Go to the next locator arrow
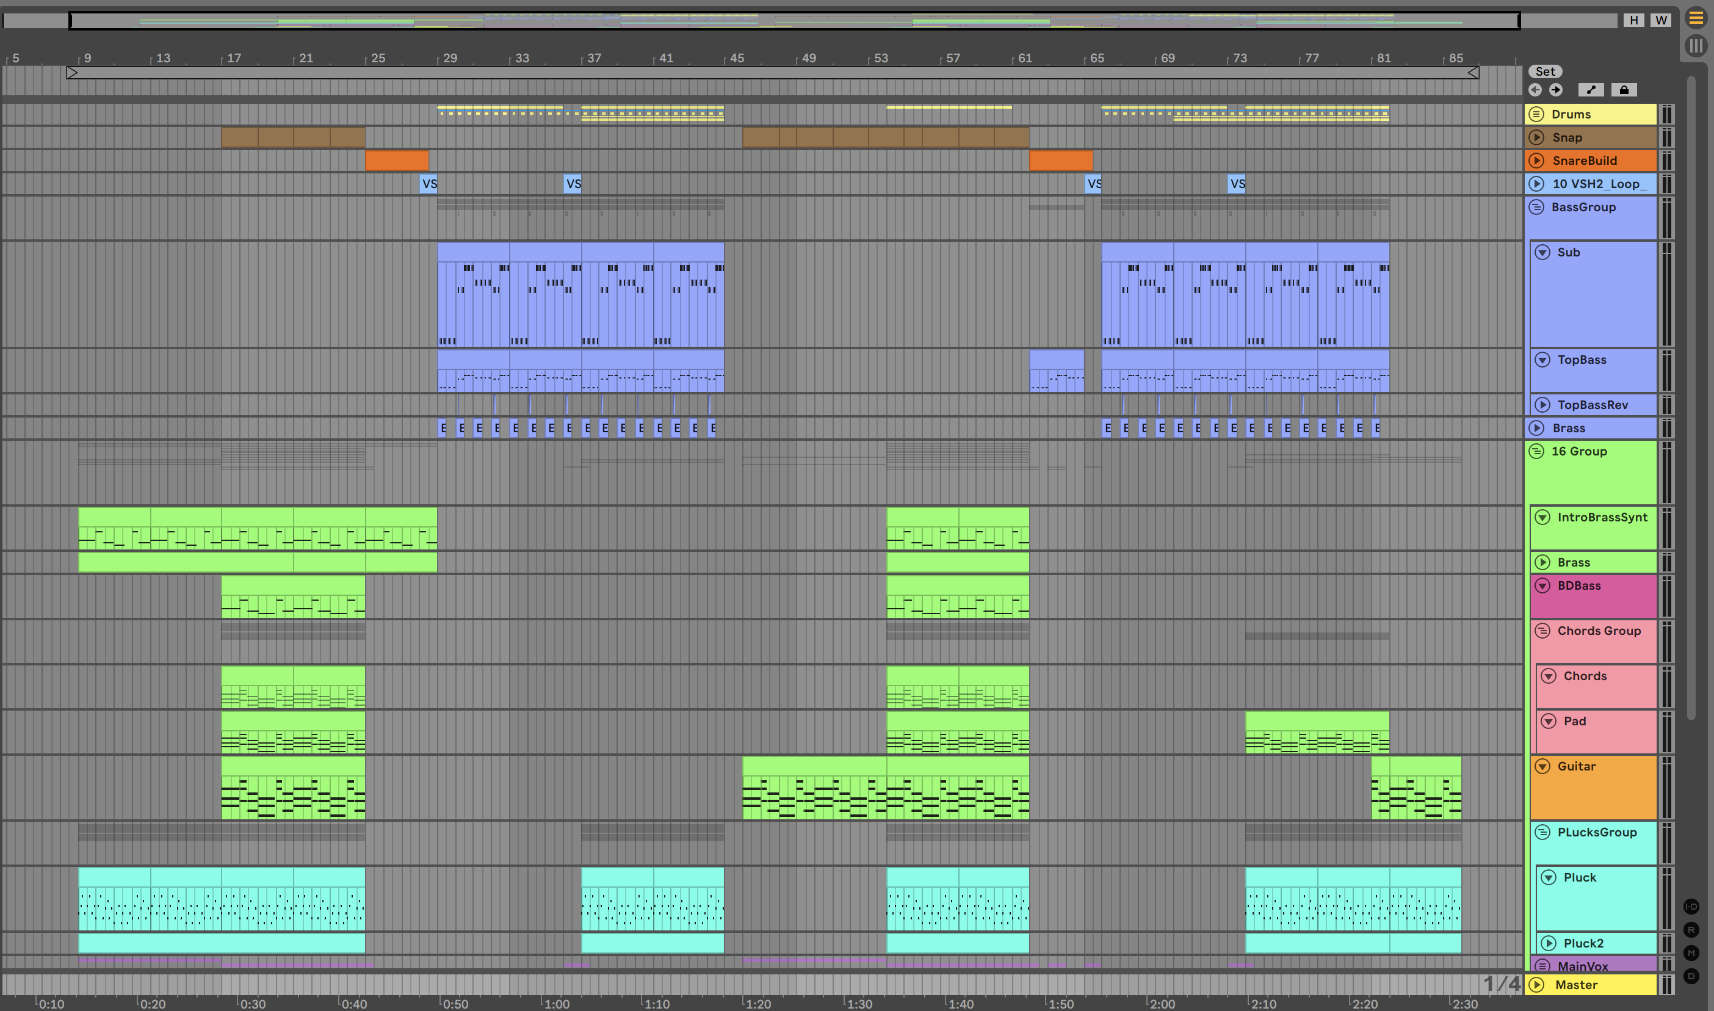This screenshot has height=1011, width=1714. point(1556,90)
